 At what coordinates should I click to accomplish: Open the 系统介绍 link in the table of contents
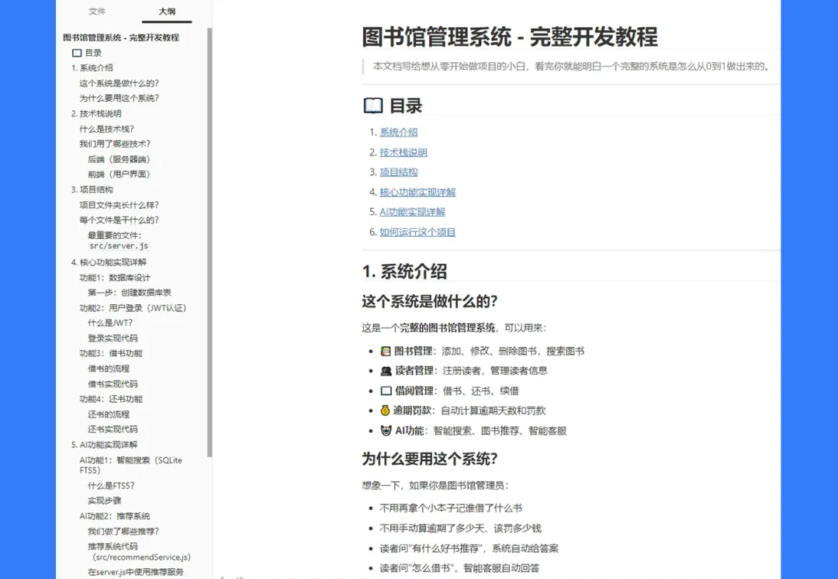[399, 132]
